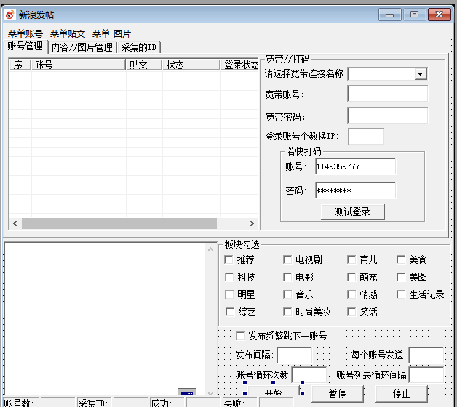Check the 音乐 checkbox
The height and width of the screenshot is (407, 457).
point(287,294)
